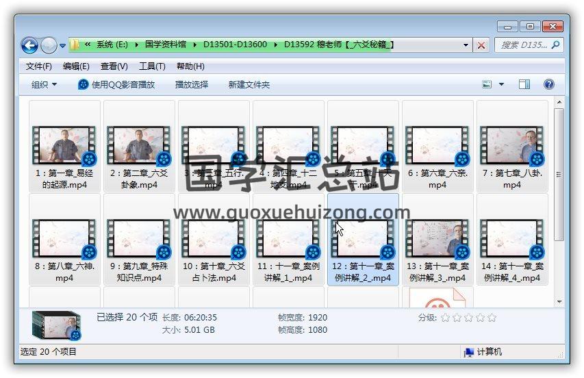
Task: Click the Forward navigation arrow
Action: pyautogui.click(x=49, y=45)
